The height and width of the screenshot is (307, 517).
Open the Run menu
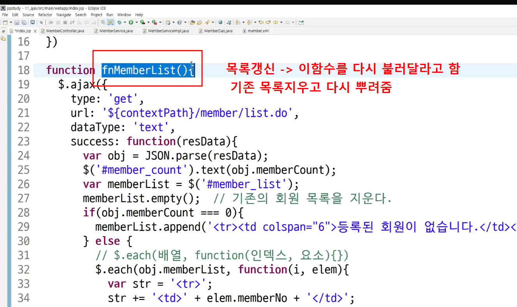point(110,15)
